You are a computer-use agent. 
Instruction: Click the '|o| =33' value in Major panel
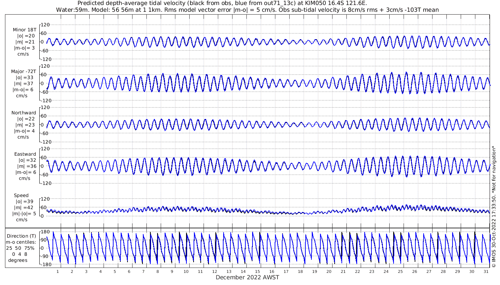[x=25, y=77]
